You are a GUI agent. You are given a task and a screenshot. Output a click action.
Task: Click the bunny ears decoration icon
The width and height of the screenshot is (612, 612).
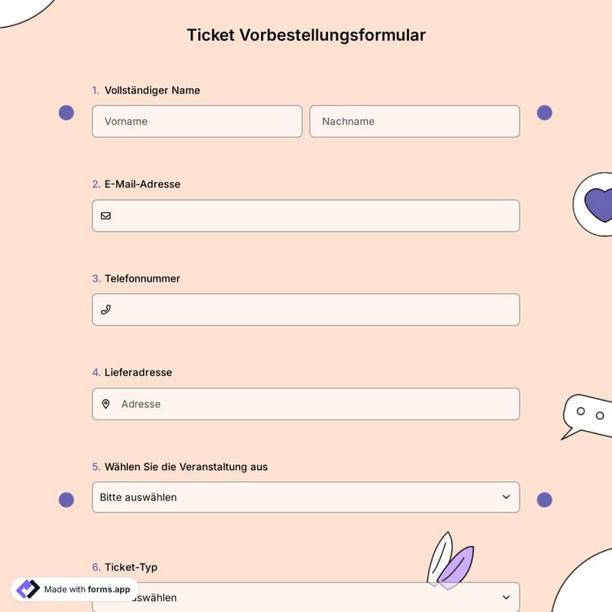click(x=450, y=561)
